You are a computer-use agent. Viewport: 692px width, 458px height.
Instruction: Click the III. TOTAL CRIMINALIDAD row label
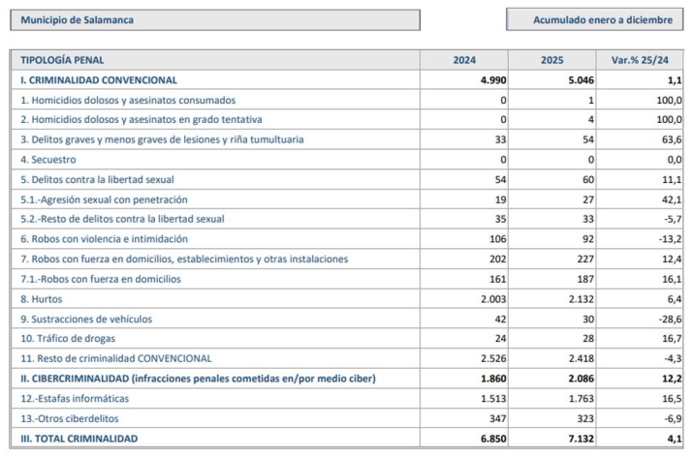click(79, 439)
